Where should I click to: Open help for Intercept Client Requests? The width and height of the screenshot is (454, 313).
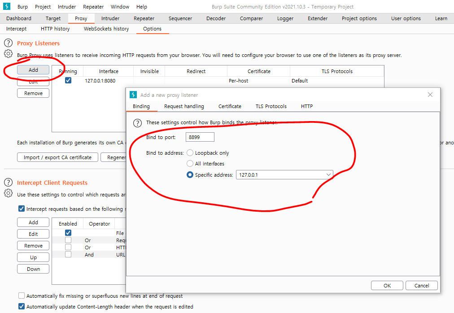click(8, 183)
